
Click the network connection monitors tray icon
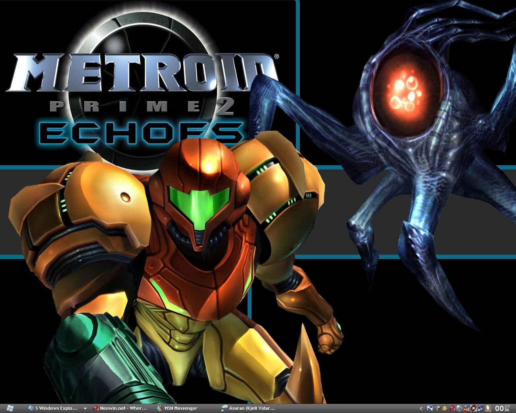481,408
